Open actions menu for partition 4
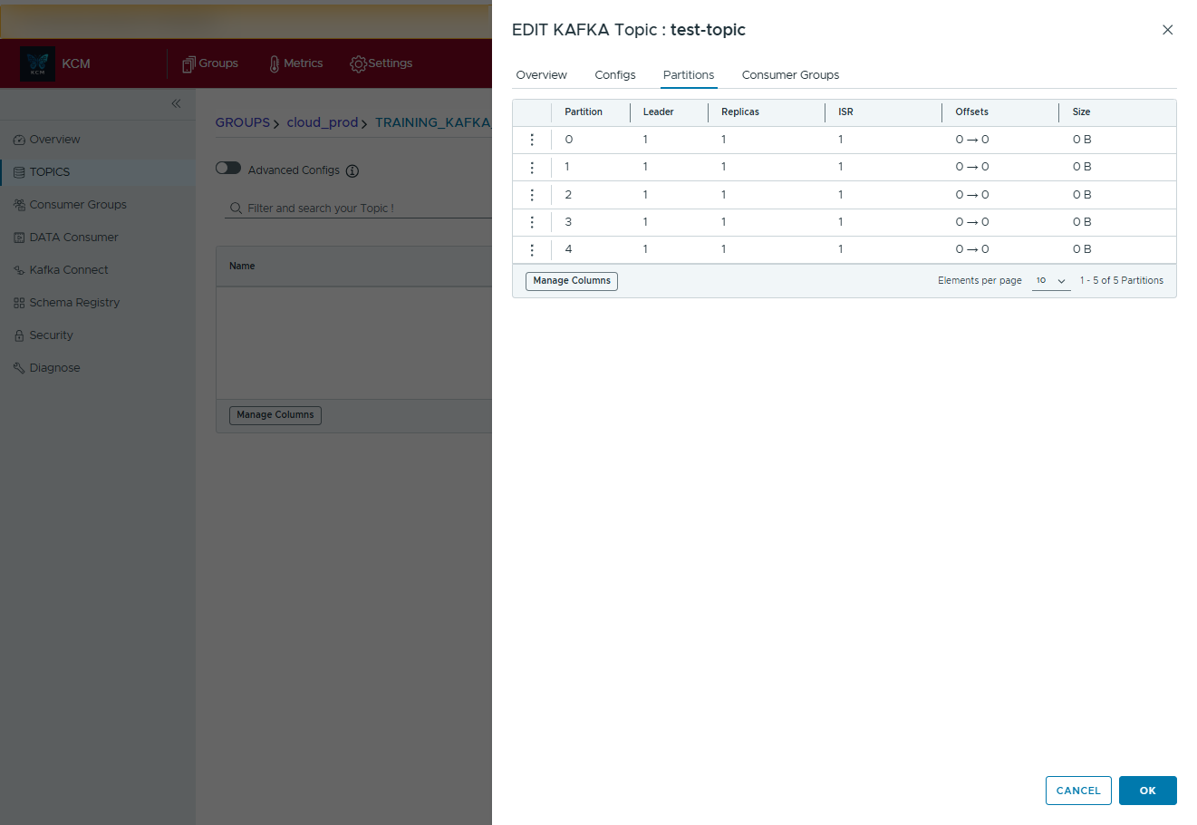The height and width of the screenshot is (825, 1197). (x=532, y=249)
